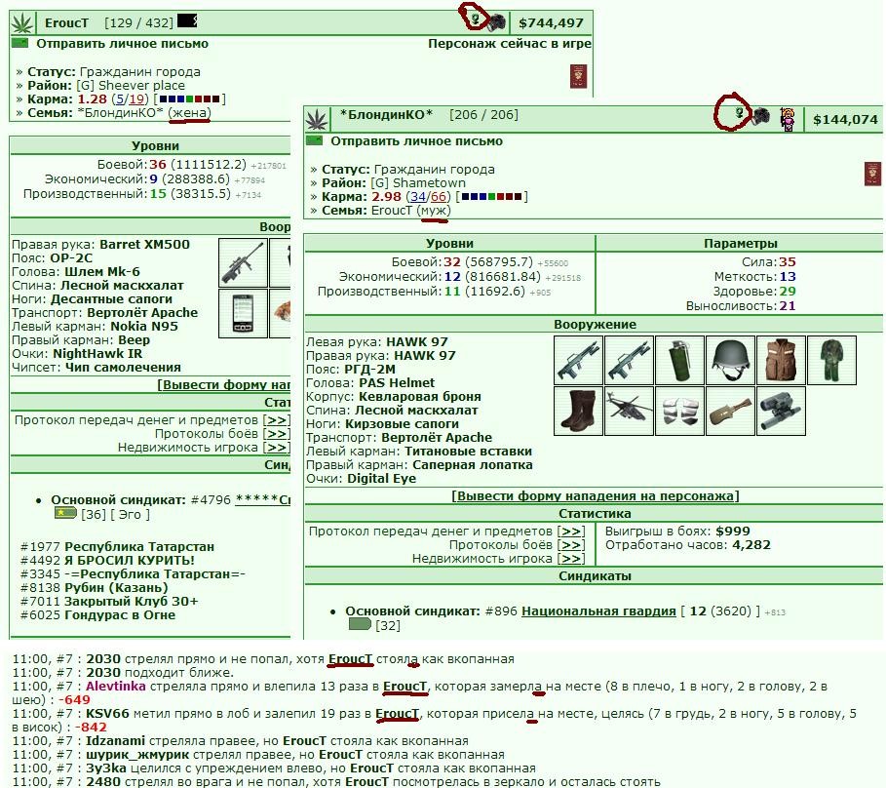The width and height of the screenshot is (886, 788).
Task: Send a personal letter to ErоucT
Action: point(122,44)
